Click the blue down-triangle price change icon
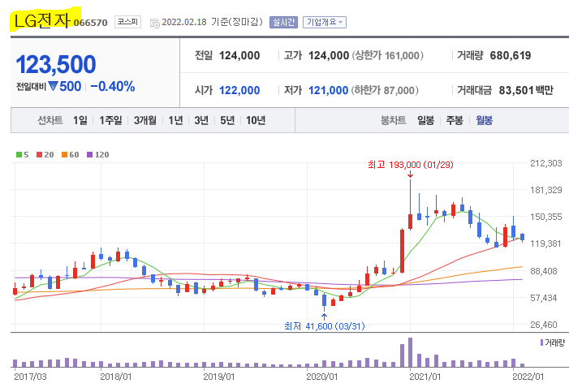The width and height of the screenshot is (569, 392). (x=54, y=86)
